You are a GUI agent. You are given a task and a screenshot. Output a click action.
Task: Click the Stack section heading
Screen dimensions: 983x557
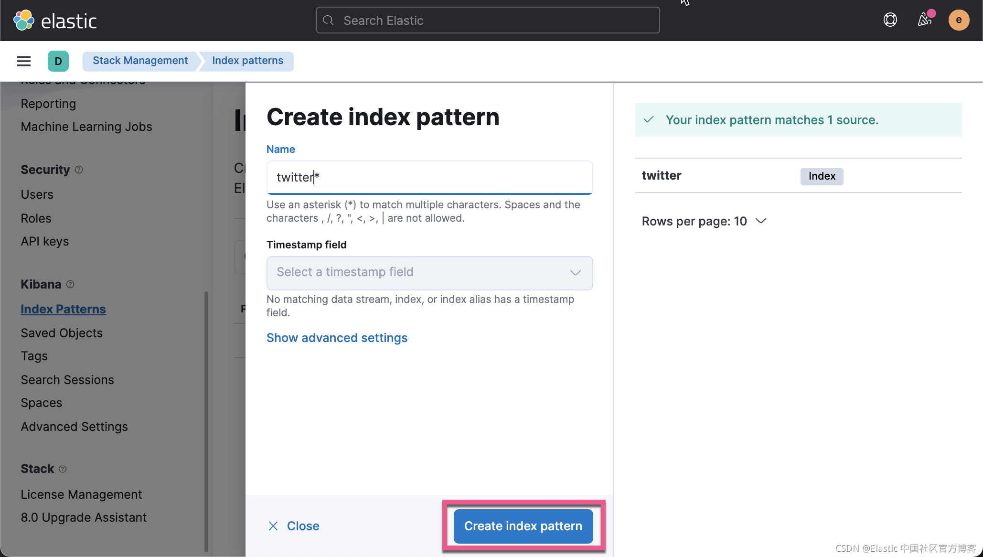[x=37, y=469]
